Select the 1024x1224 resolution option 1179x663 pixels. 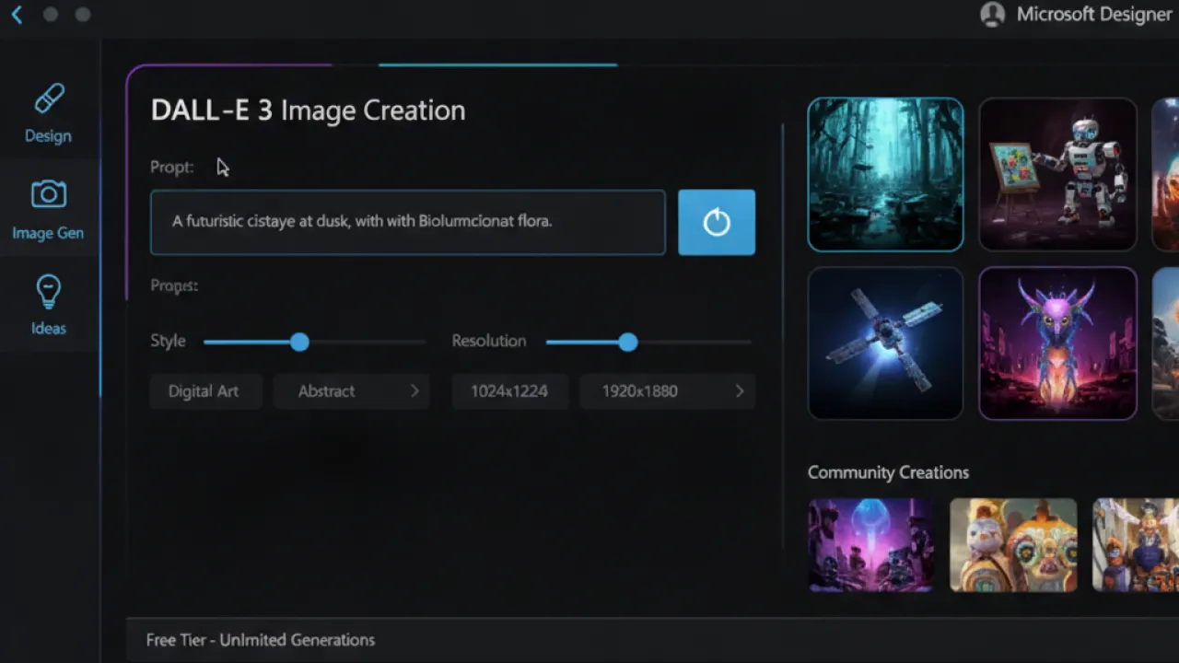coord(509,391)
